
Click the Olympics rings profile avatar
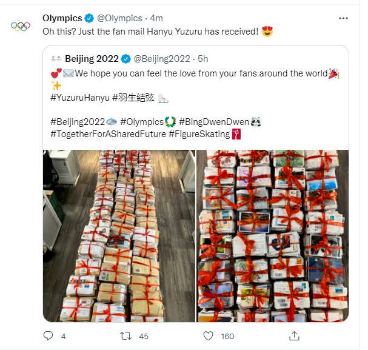pyautogui.click(x=21, y=26)
